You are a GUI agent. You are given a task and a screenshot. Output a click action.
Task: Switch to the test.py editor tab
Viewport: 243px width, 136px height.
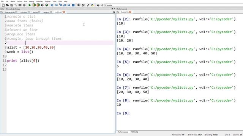click(35, 12)
